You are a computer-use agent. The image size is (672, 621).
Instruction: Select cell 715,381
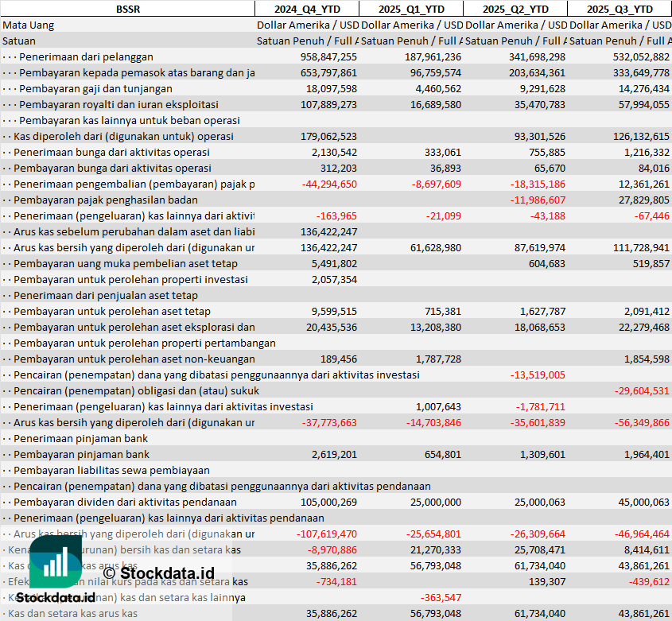443,311
